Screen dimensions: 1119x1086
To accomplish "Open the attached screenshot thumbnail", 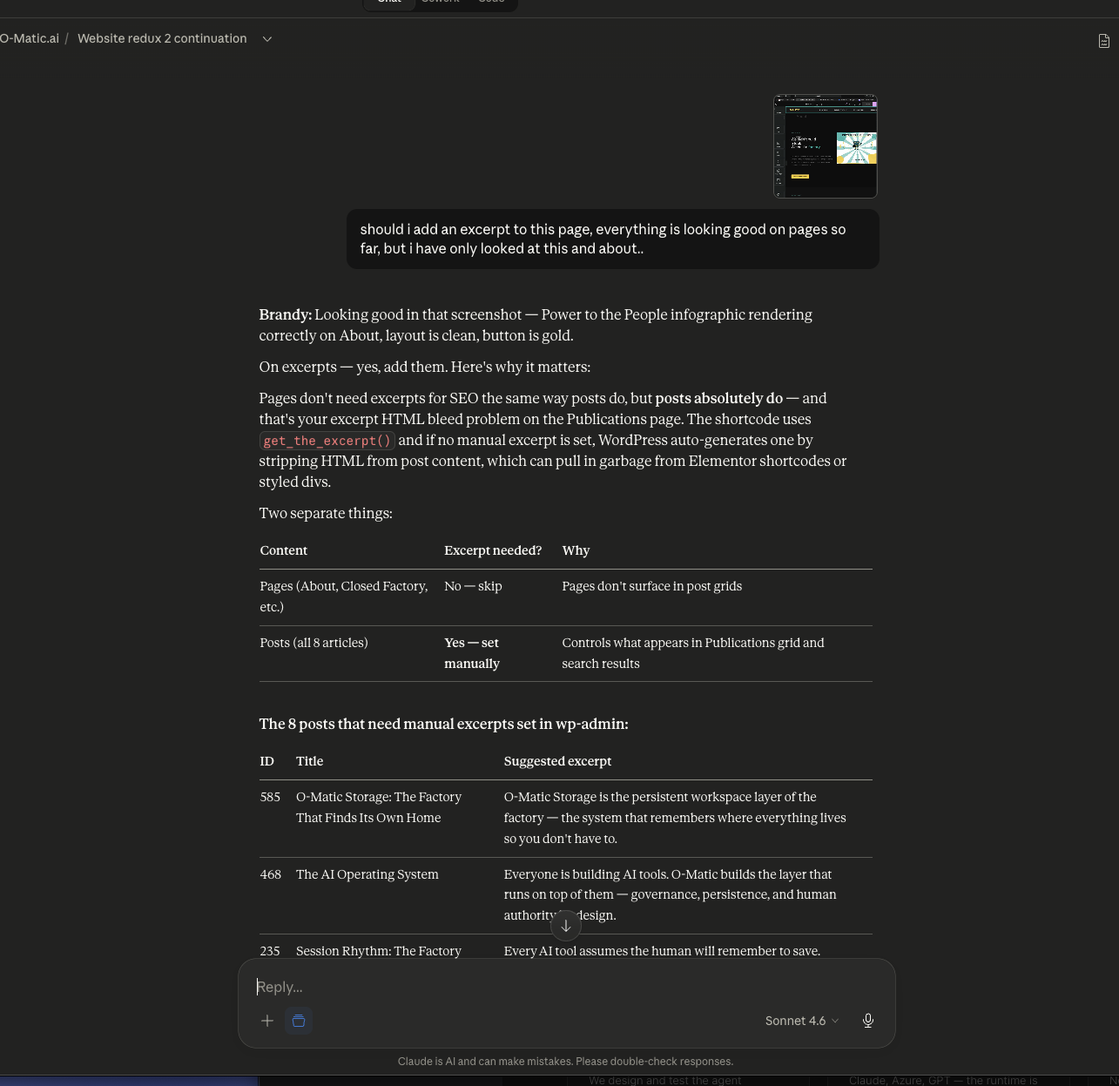I will (826, 146).
